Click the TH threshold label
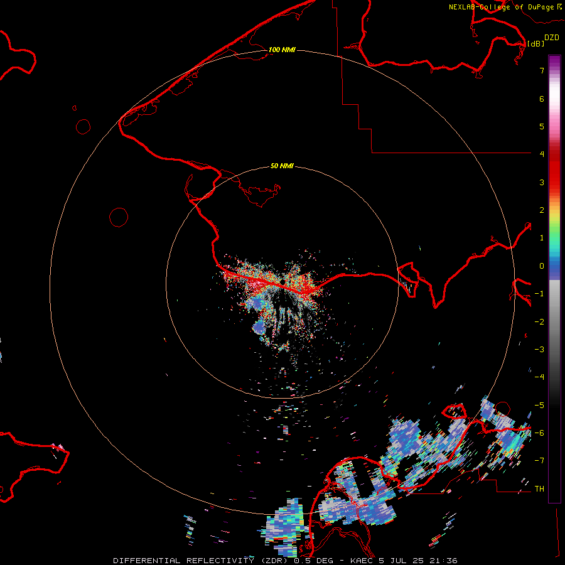 click(x=539, y=489)
